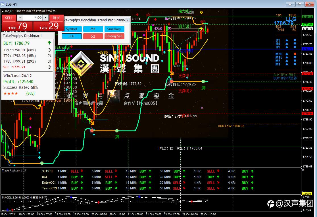This screenshot has width=317, height=217.
Task: Click the BUY 1787.29 button
Action: click(x=49, y=23)
